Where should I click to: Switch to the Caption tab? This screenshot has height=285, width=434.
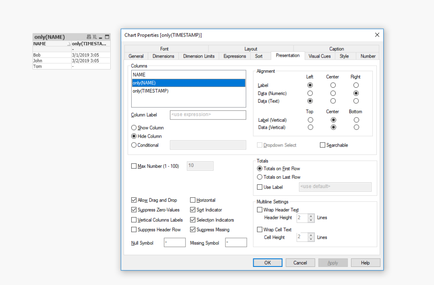(x=336, y=49)
